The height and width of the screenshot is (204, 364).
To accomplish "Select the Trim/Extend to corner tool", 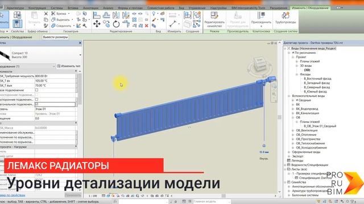I will [x=126, y=24].
